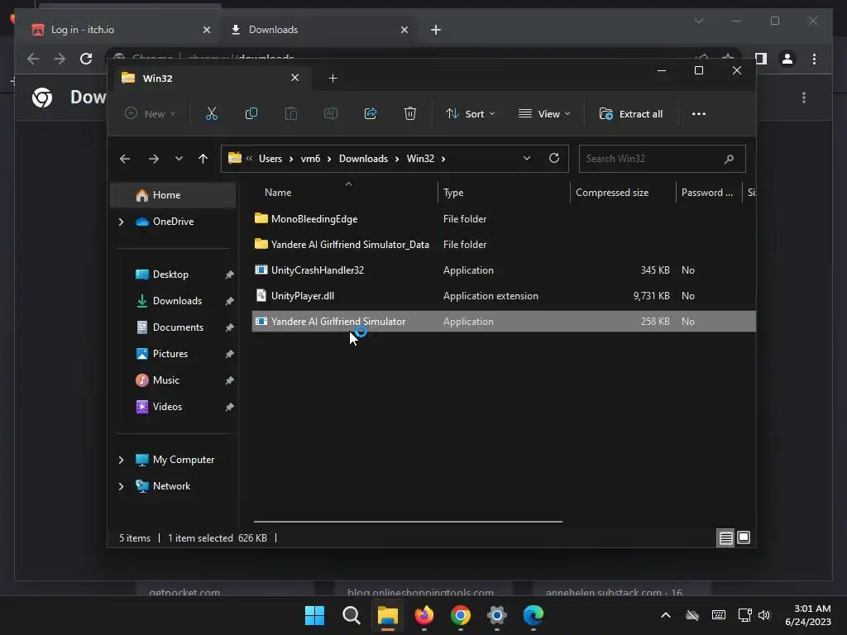
Task: Expand My Computer tree node
Action: [x=121, y=460]
